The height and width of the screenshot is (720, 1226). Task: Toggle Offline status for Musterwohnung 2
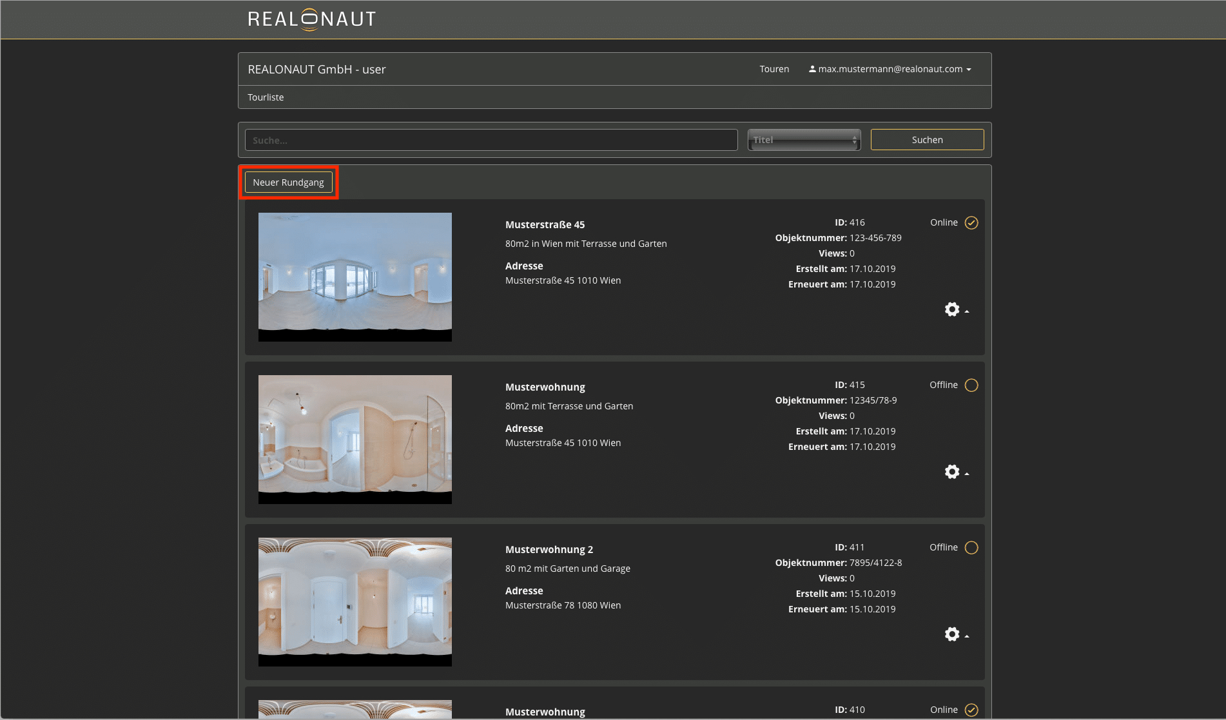click(x=971, y=548)
